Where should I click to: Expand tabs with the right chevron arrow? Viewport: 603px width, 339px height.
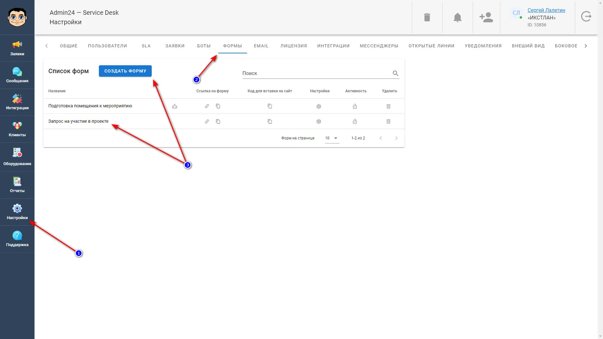[x=586, y=46]
